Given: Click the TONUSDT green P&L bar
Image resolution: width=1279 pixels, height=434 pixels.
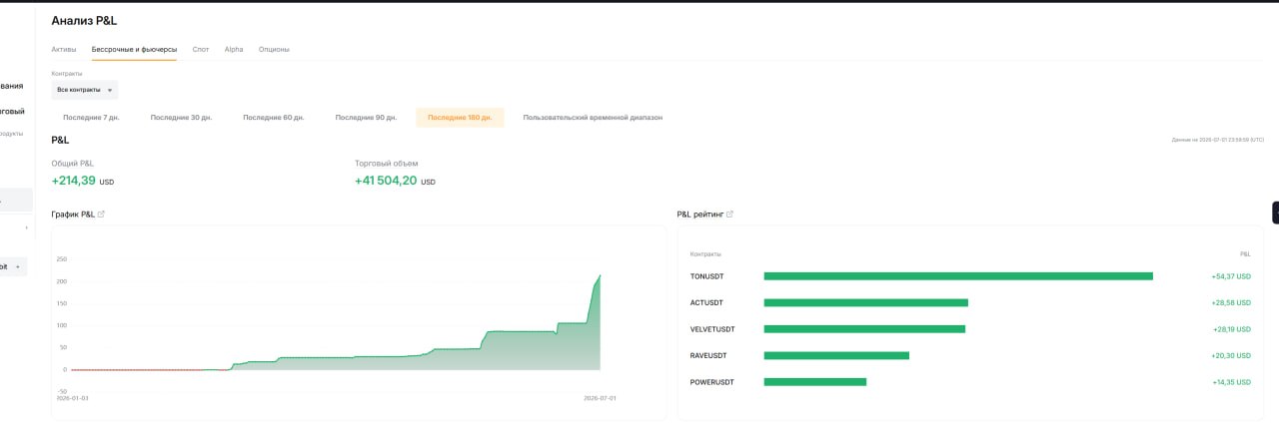Looking at the screenshot, I should (x=958, y=276).
